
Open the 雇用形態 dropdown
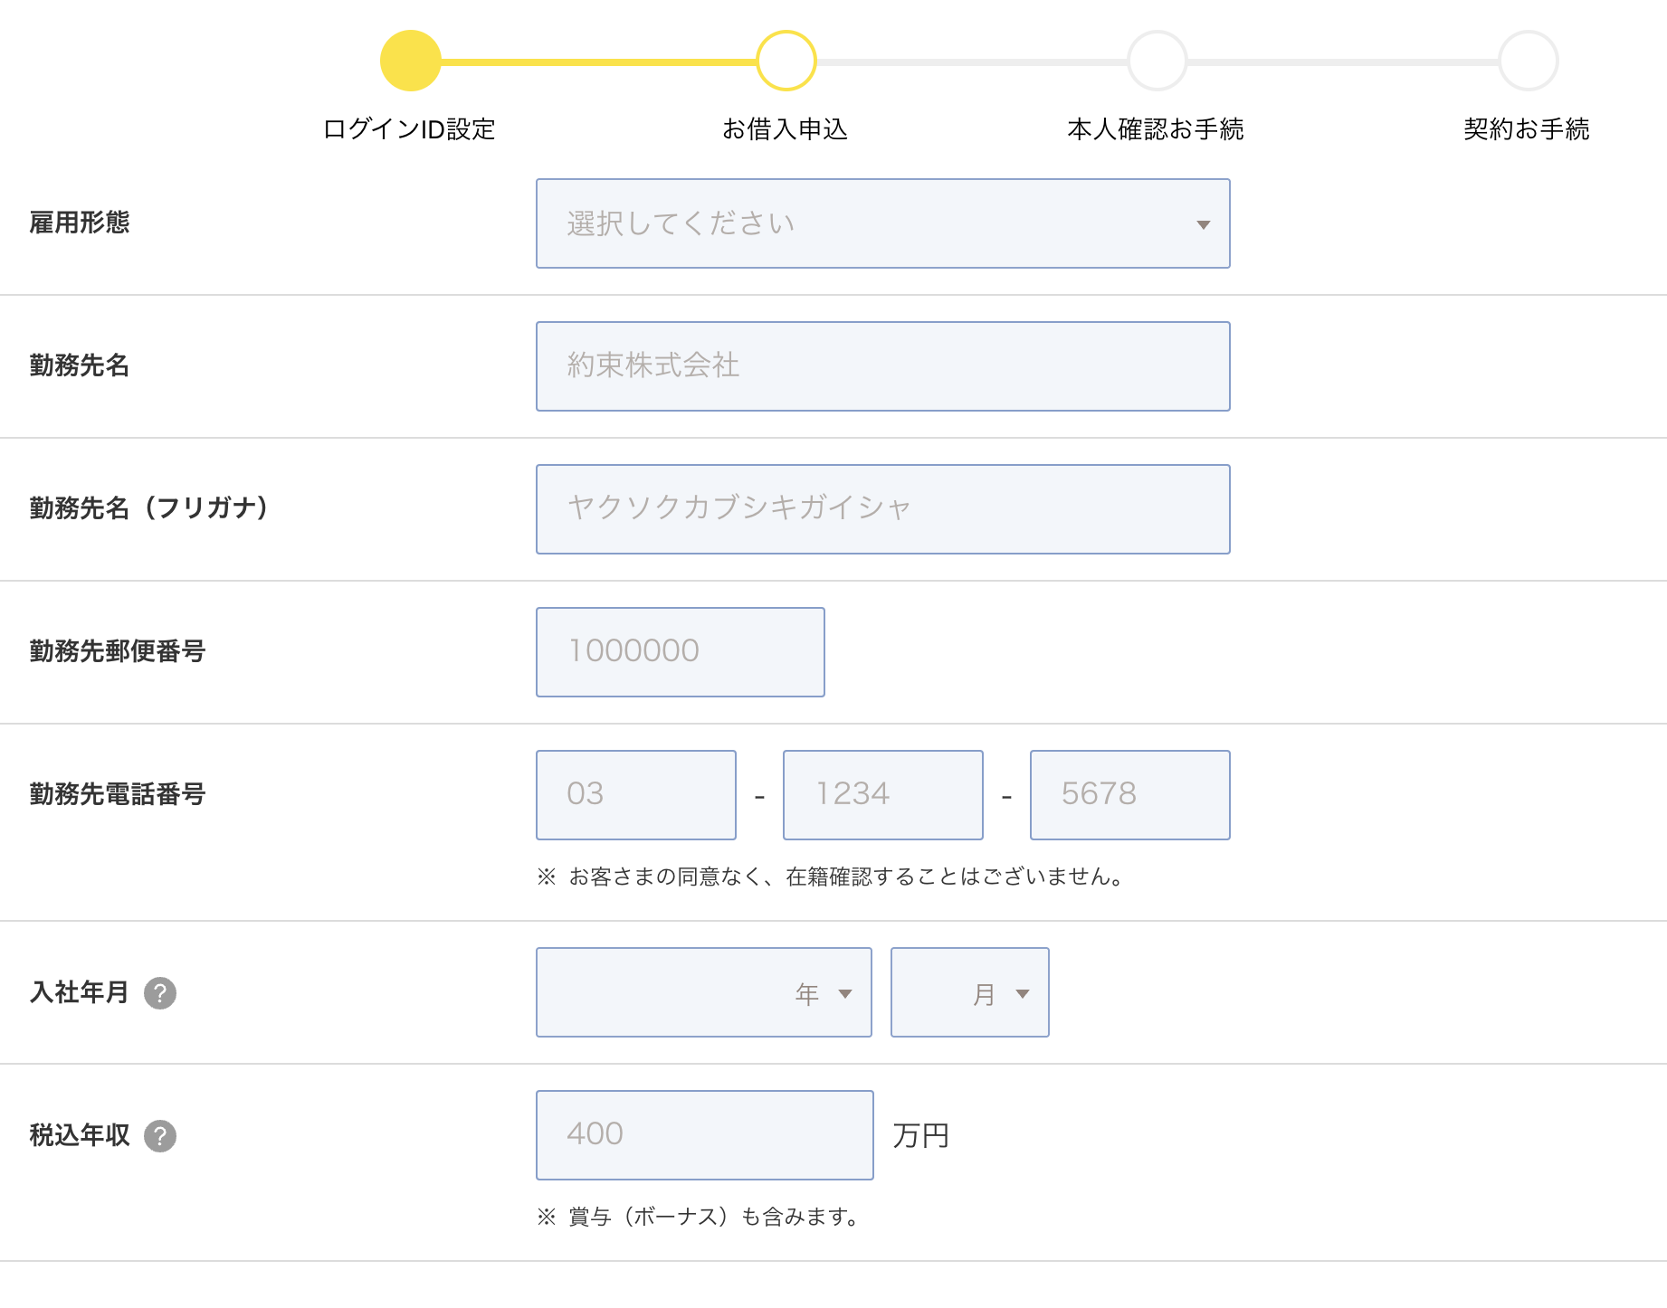tap(882, 223)
